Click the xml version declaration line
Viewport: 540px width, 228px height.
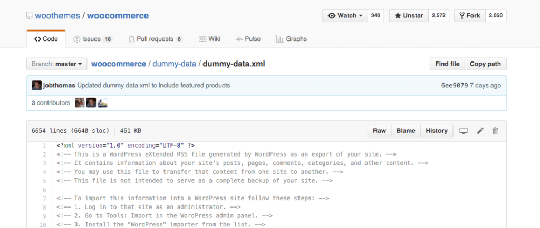[x=126, y=146]
